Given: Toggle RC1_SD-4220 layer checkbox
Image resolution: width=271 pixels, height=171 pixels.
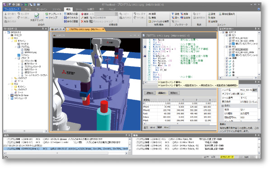Looking at the screenshot, I should coord(230,38).
